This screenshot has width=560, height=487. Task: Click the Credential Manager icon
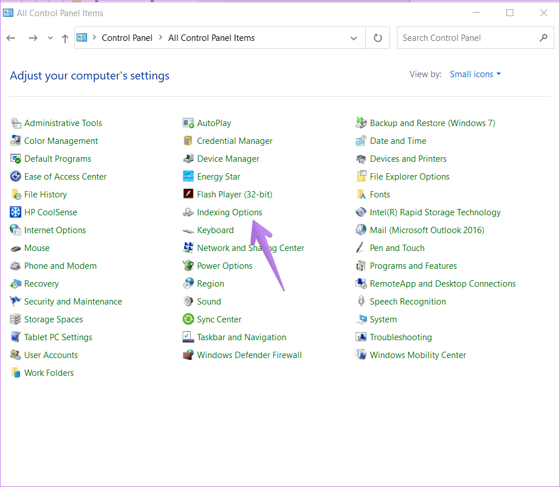coord(188,141)
